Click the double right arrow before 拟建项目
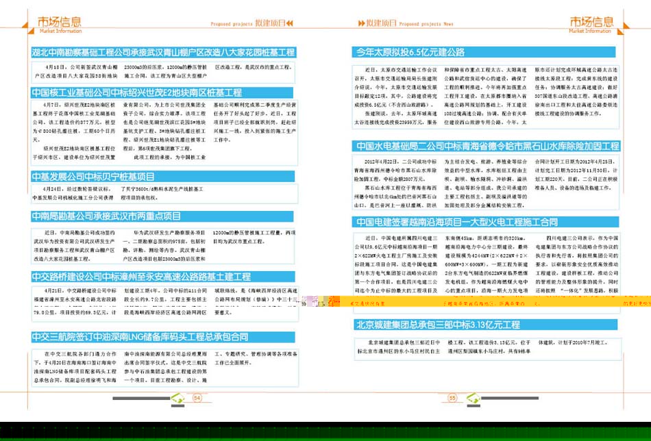651x441 pixels. [x=362, y=23]
